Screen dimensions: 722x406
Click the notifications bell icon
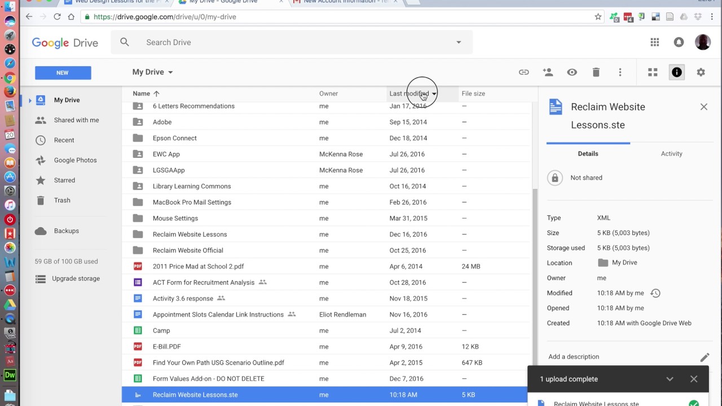pos(679,42)
